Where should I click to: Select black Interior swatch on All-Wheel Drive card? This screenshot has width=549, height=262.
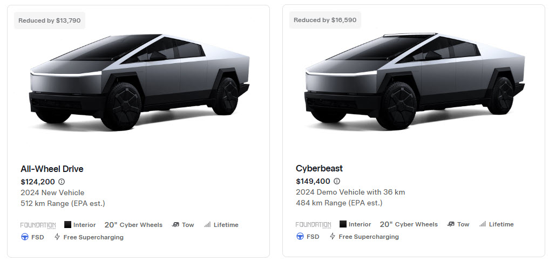pyautogui.click(x=68, y=225)
